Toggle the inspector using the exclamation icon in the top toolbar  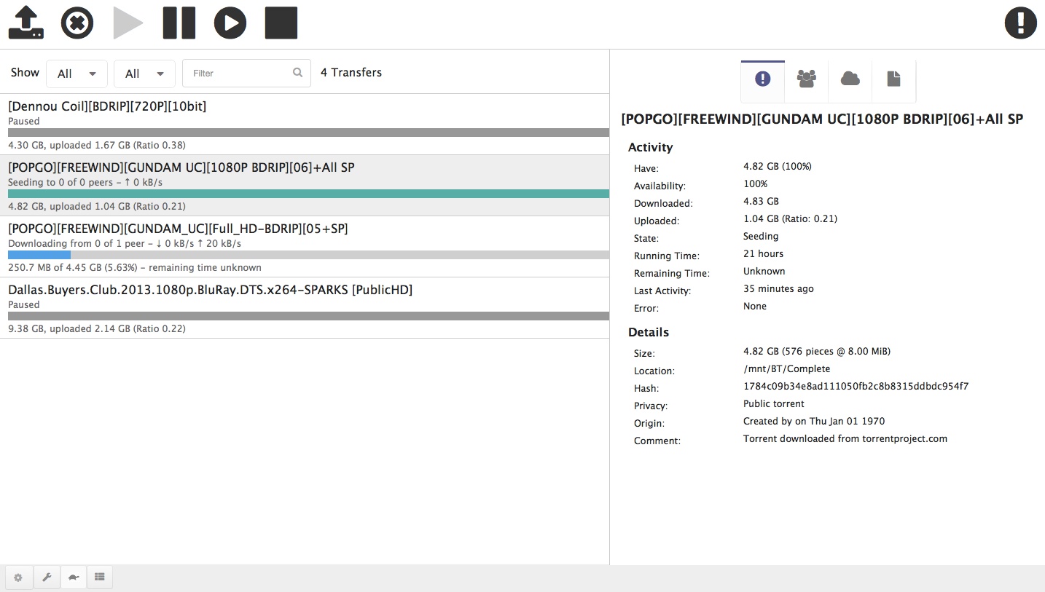click(x=1020, y=23)
